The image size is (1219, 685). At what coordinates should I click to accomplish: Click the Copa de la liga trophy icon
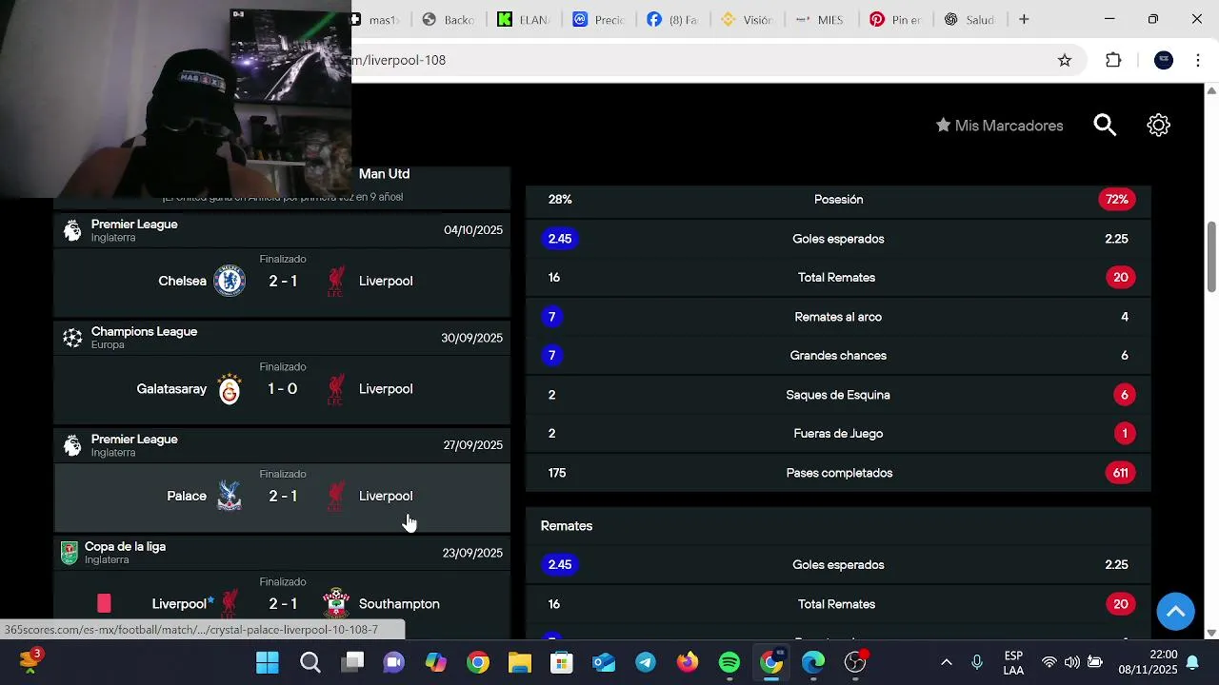tap(70, 553)
